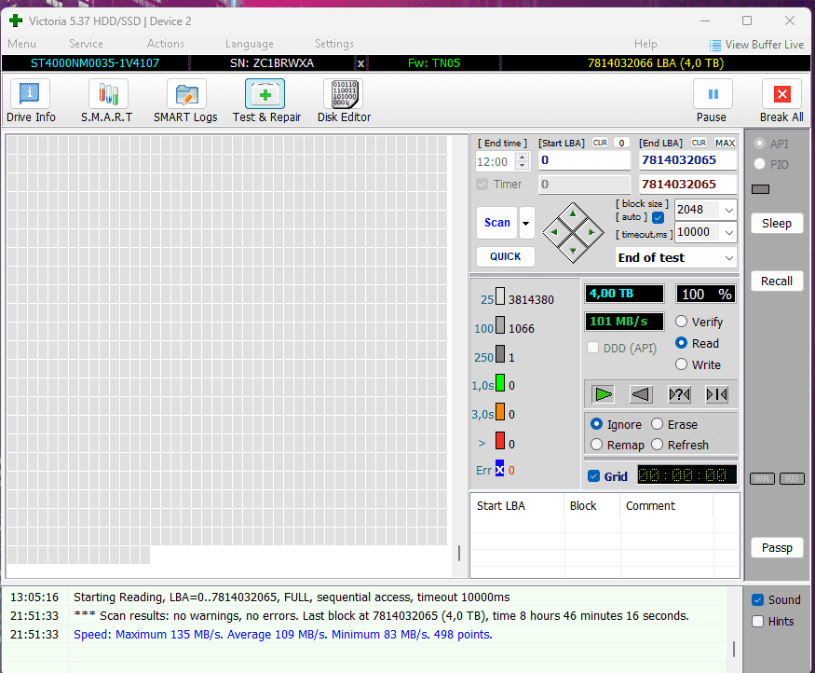Select the Verify radio button

(682, 322)
